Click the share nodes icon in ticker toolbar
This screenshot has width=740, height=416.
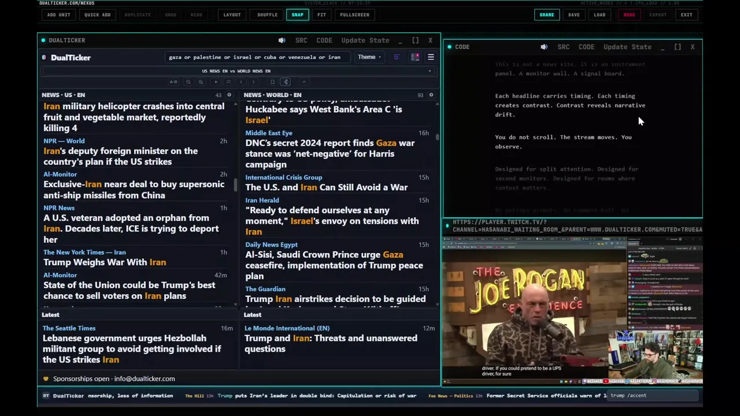tap(286, 82)
